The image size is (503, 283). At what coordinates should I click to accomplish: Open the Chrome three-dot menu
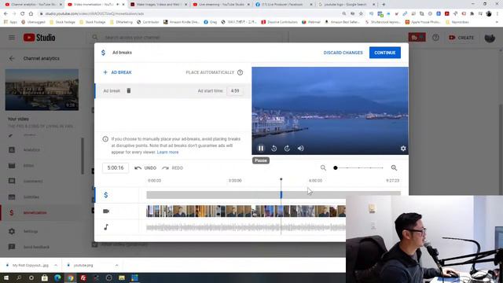click(x=497, y=14)
